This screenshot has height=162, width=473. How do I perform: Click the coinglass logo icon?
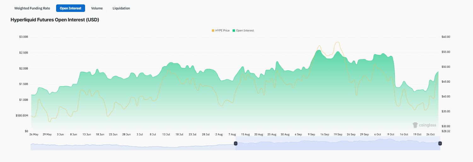pyautogui.click(x=415, y=125)
